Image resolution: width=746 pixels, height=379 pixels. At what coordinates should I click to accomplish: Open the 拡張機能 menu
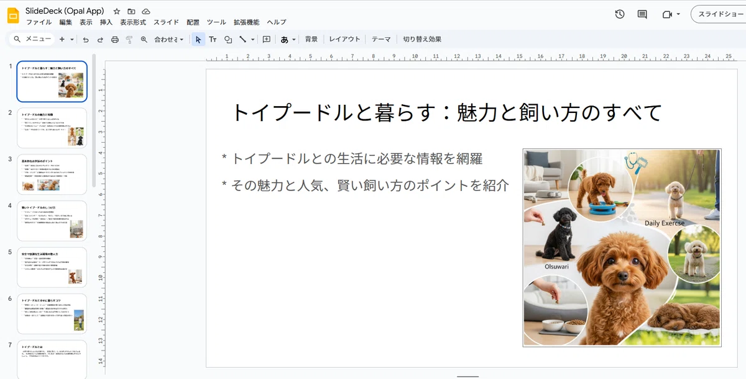(246, 22)
